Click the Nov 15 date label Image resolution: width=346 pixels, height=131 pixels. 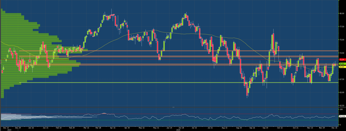pos(310,128)
